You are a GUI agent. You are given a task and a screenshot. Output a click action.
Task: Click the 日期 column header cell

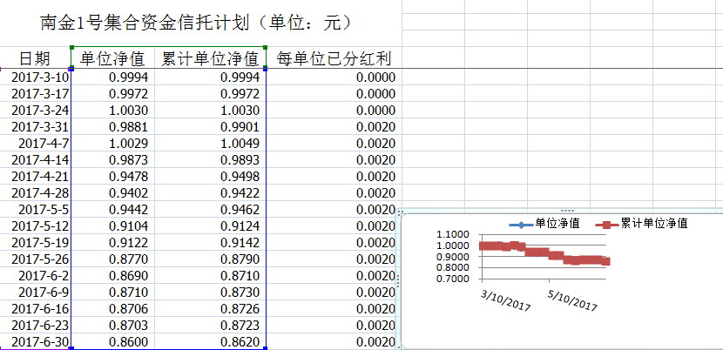click(x=35, y=59)
